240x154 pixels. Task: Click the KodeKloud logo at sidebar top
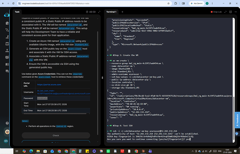pyautogui.click(x=7, y=15)
